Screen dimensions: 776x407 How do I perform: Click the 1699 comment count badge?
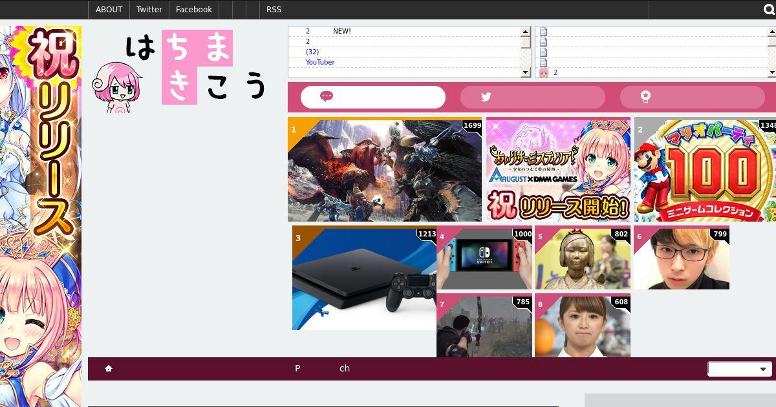tap(472, 126)
